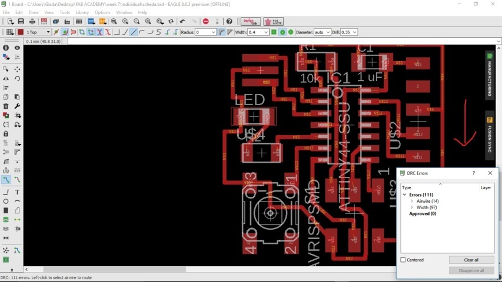Toggle the Centered checkbox in DRC Errors

[x=403, y=260]
